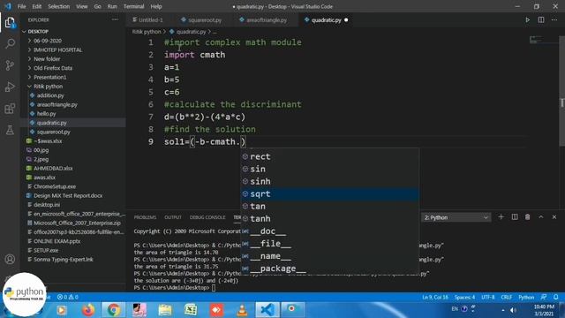The height and width of the screenshot is (318, 565).
Task: Open File Explorer from the taskbar
Action: point(165,310)
